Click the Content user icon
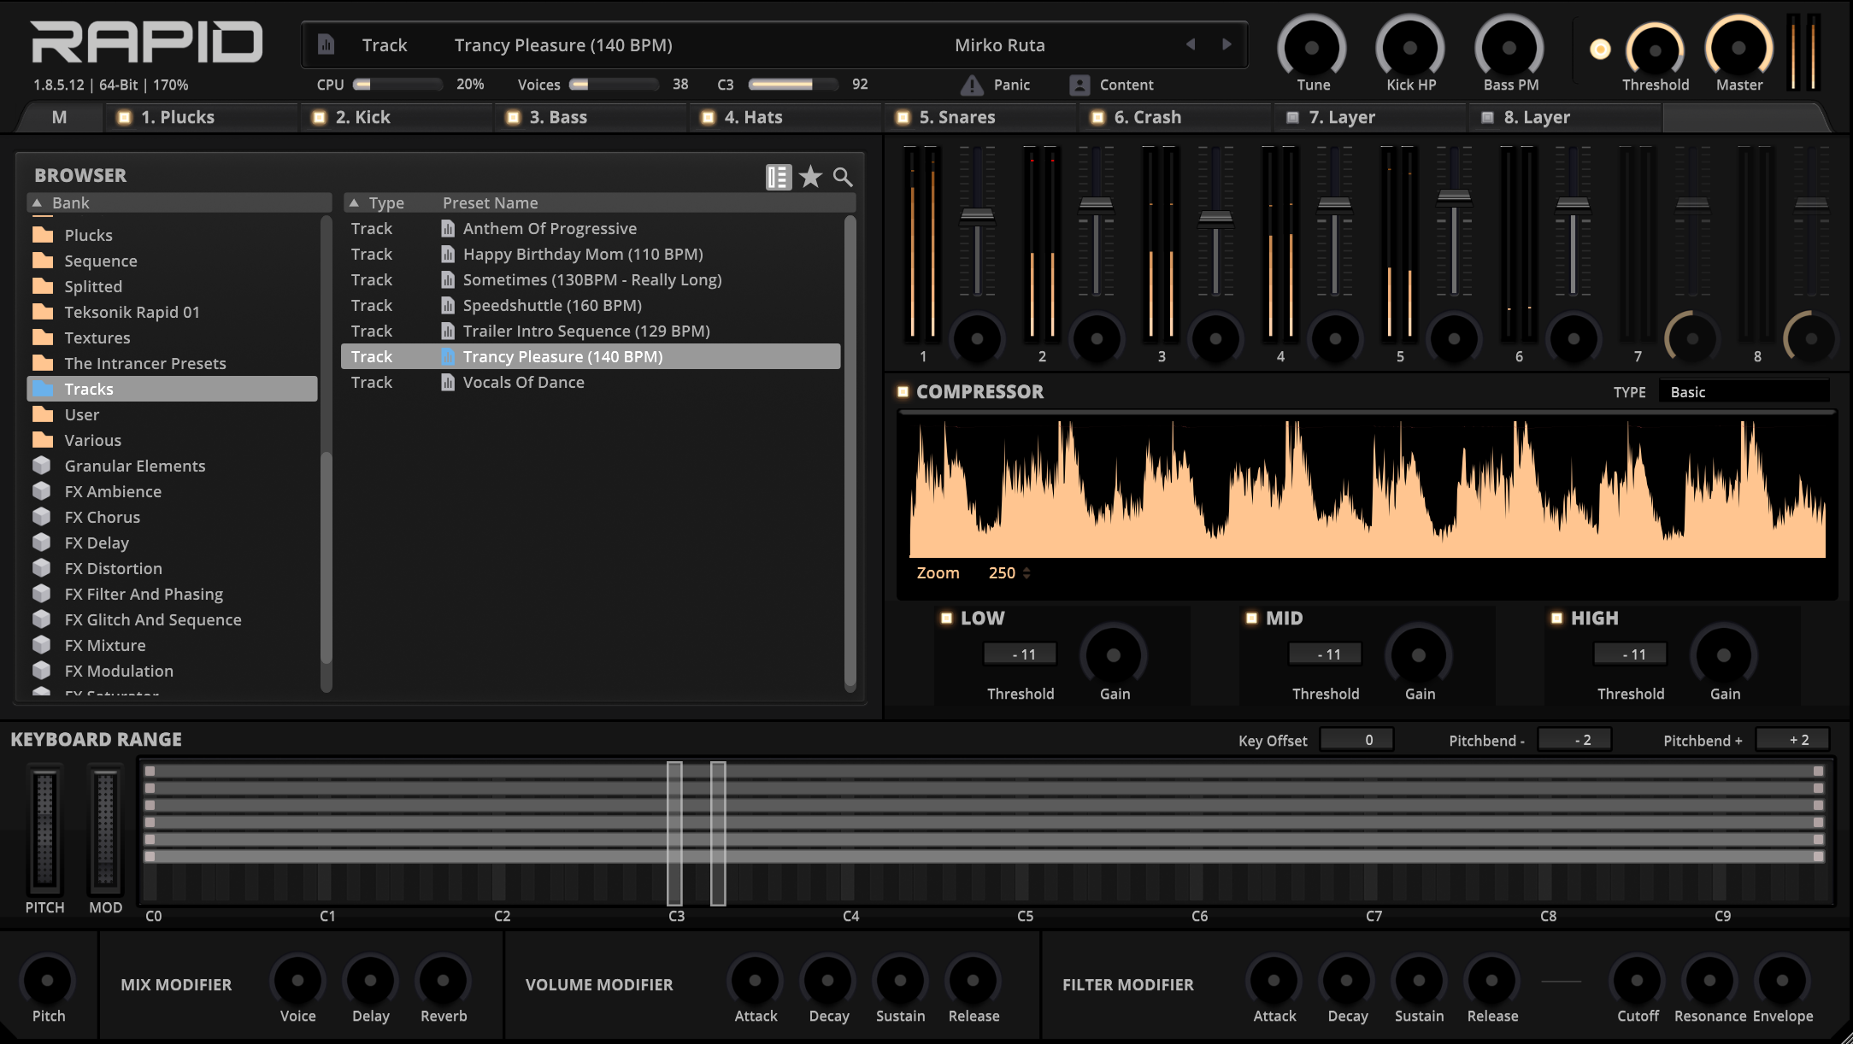This screenshot has height=1044, width=1853. 1079,85
